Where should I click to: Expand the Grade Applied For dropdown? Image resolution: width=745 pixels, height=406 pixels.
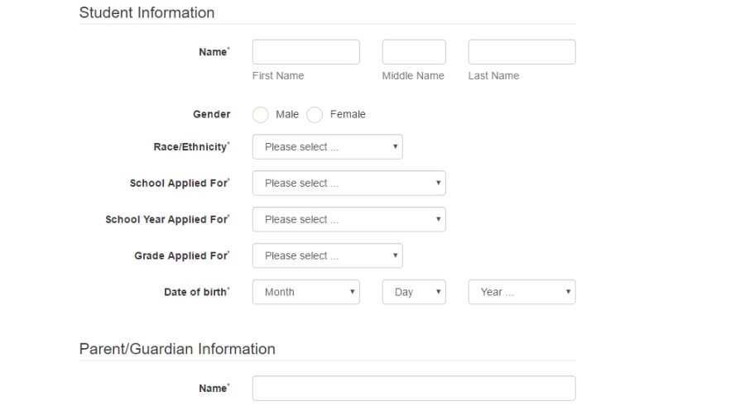[327, 256]
